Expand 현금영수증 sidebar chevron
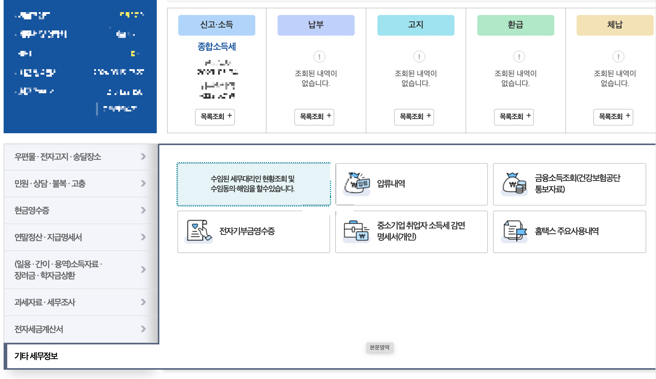Image resolution: width=656 pixels, height=379 pixels. (x=143, y=210)
